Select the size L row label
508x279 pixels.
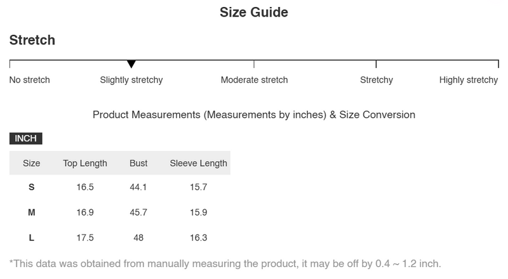click(31, 238)
